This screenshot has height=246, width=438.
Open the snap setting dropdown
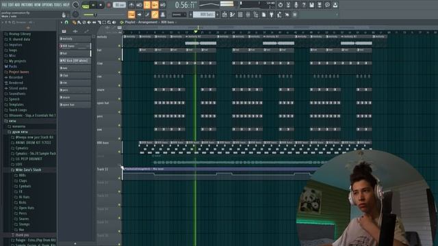pos(179,14)
